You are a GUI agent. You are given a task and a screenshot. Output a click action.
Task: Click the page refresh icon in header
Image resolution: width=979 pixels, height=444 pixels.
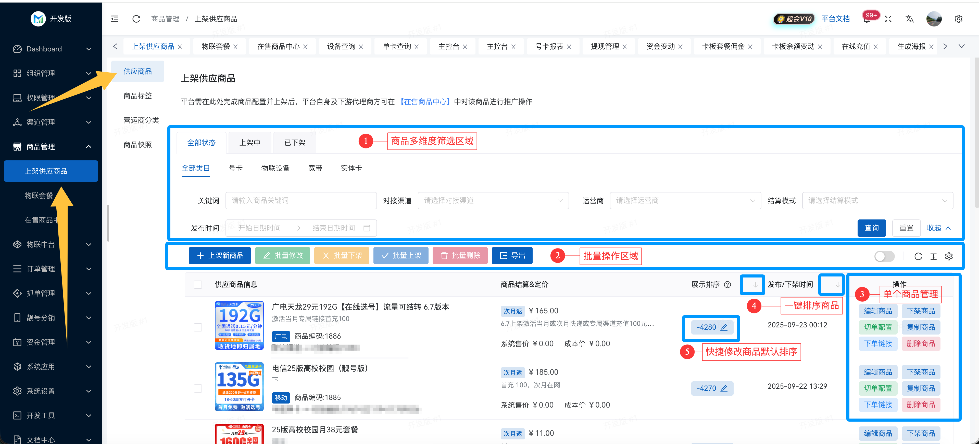click(136, 19)
